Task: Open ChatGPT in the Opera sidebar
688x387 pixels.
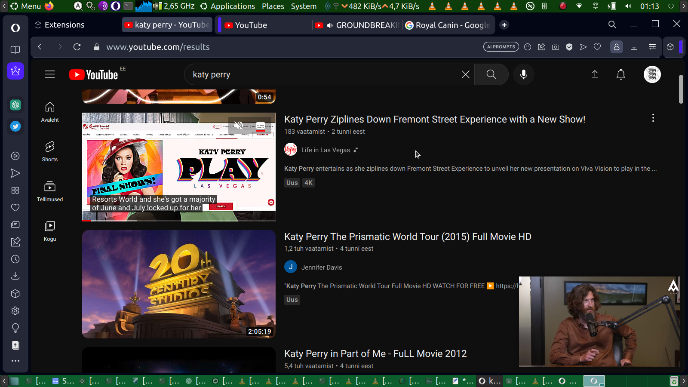Action: 15,105
